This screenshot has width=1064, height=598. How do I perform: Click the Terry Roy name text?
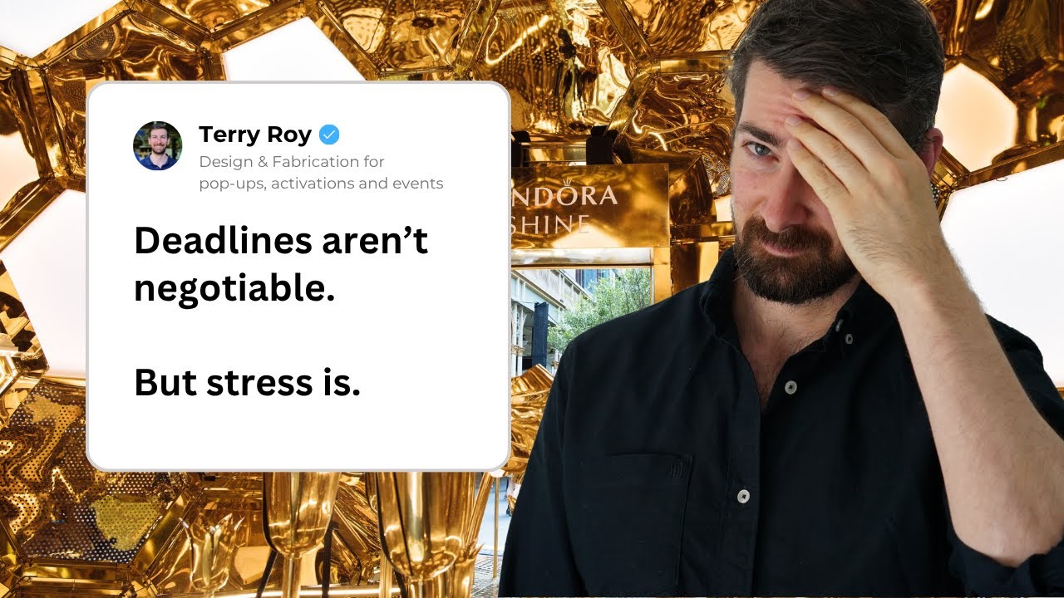(254, 135)
